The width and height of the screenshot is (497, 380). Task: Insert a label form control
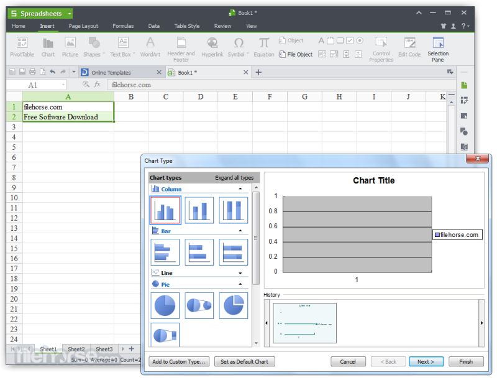pos(321,40)
